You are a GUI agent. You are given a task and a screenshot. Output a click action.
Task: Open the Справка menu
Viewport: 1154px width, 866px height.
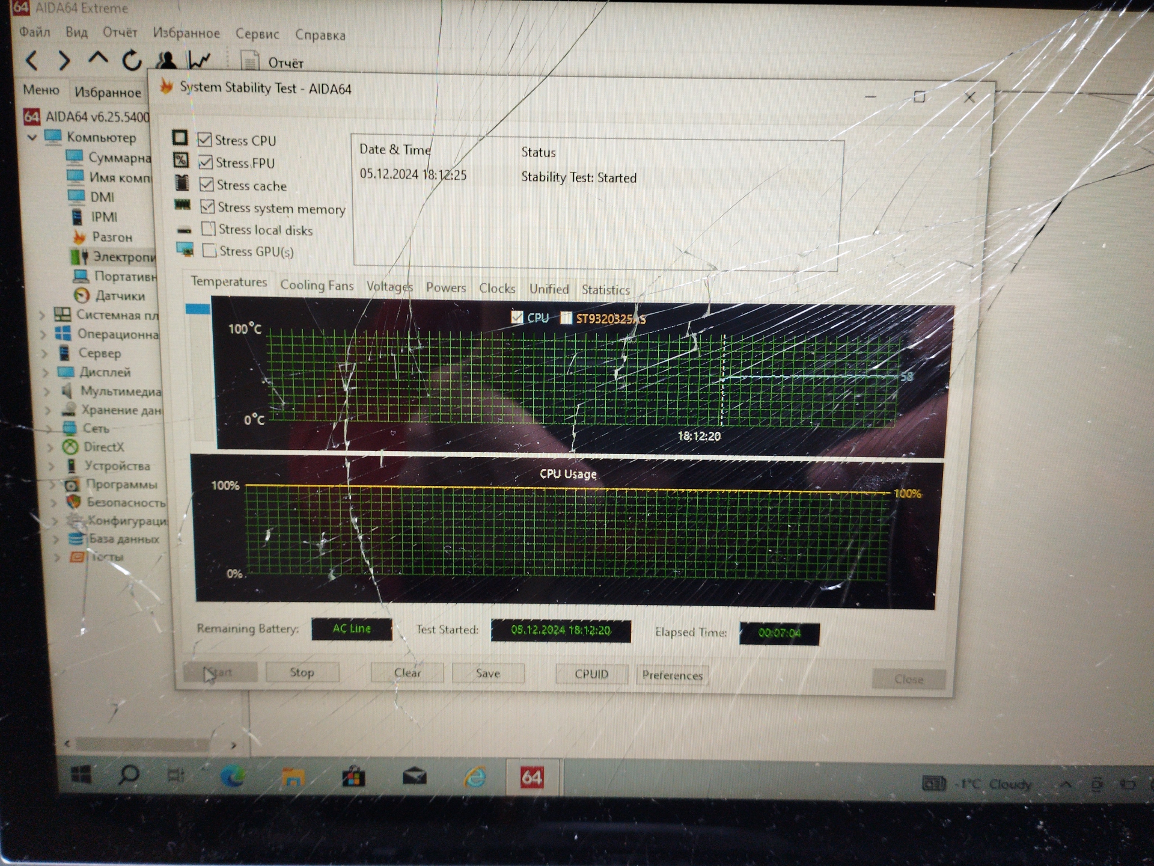click(320, 35)
